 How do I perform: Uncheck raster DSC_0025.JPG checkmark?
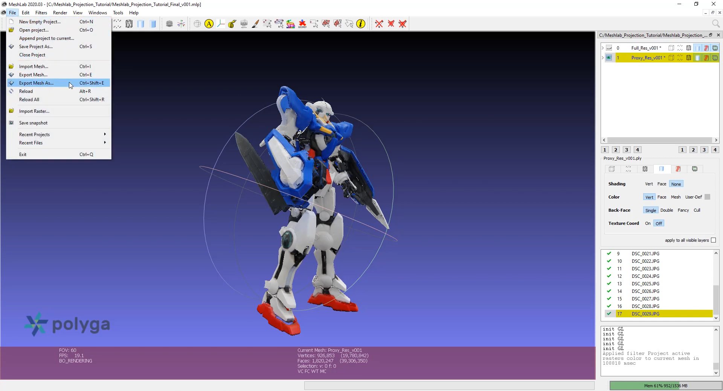point(609,283)
